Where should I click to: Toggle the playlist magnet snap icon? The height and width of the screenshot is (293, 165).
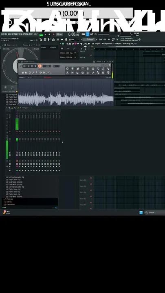tap(63, 44)
